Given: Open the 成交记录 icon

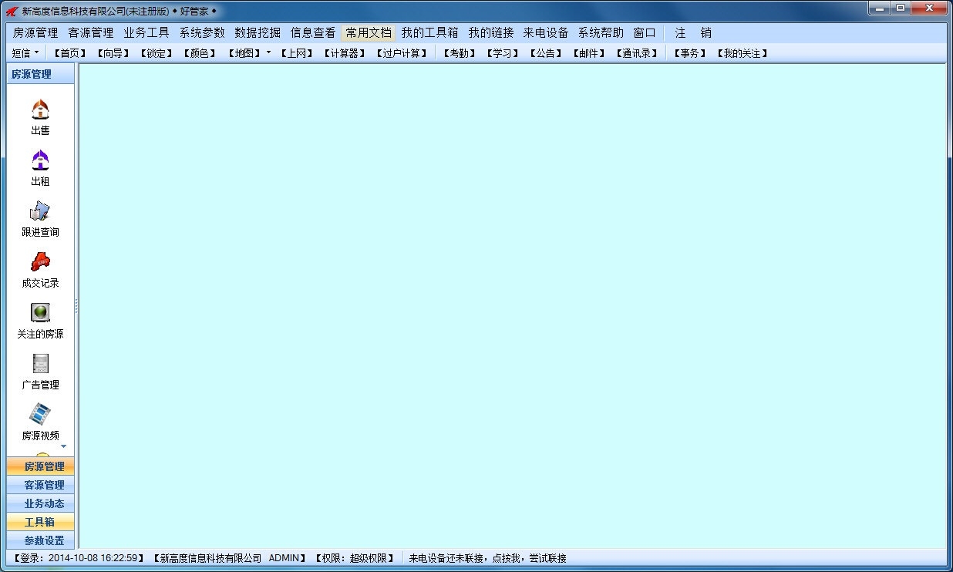Looking at the screenshot, I should point(40,261).
